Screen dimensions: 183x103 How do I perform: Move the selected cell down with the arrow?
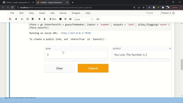click(x=45, y=19)
